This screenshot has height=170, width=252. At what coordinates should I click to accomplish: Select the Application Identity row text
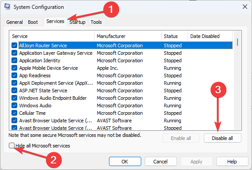[40, 60]
